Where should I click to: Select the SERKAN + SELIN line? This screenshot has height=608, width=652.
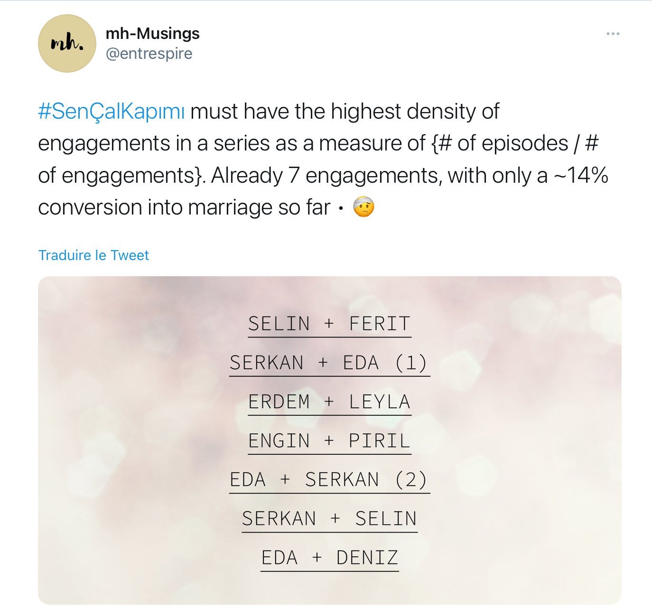click(329, 519)
